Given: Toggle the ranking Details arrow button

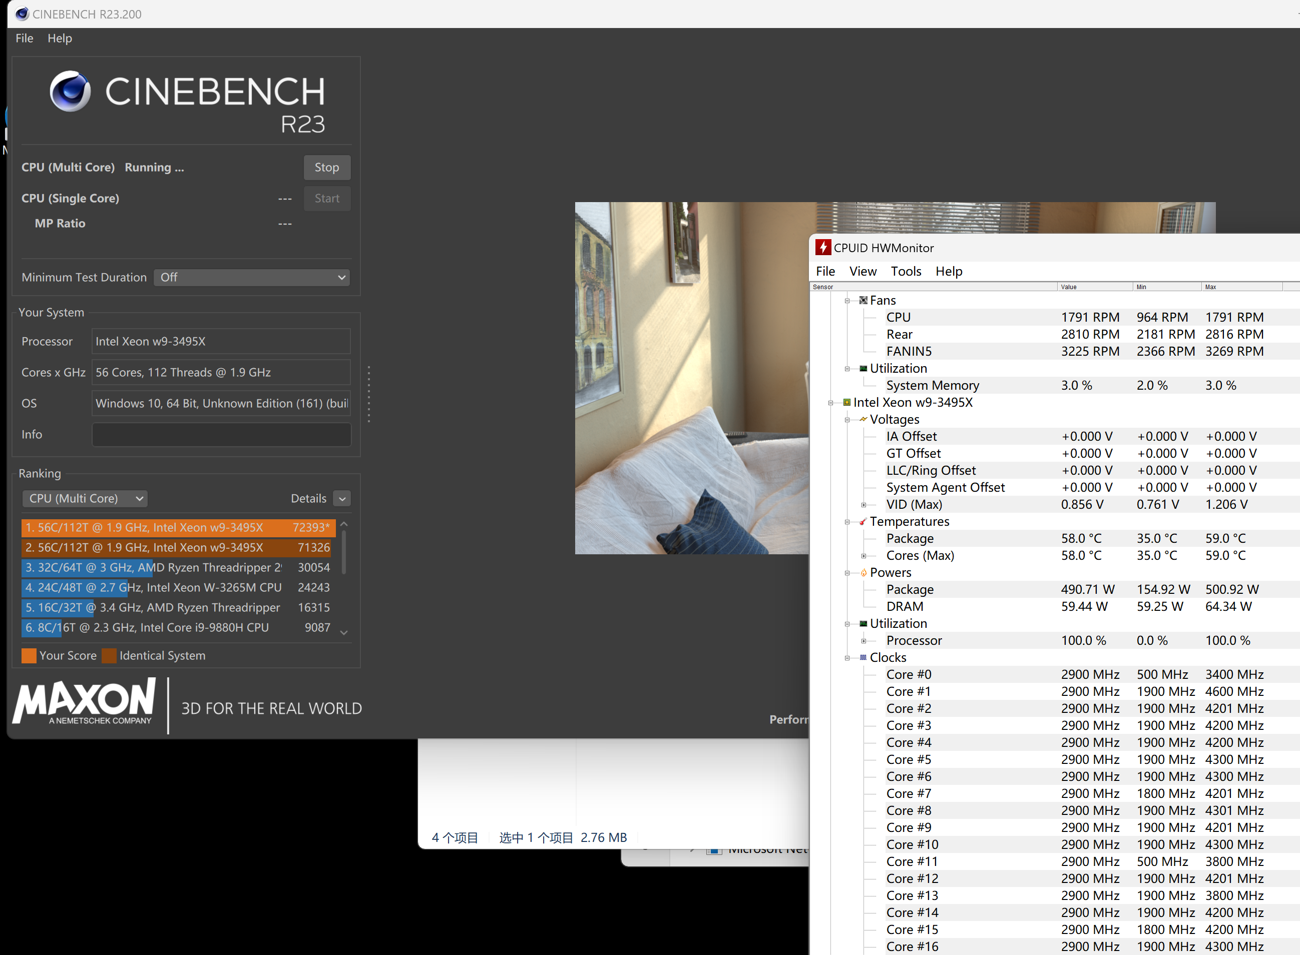Looking at the screenshot, I should coord(342,498).
